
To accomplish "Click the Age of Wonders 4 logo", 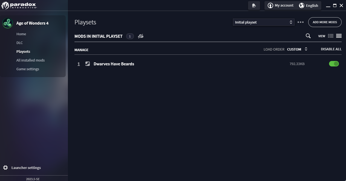I will pyautogui.click(x=8, y=23).
